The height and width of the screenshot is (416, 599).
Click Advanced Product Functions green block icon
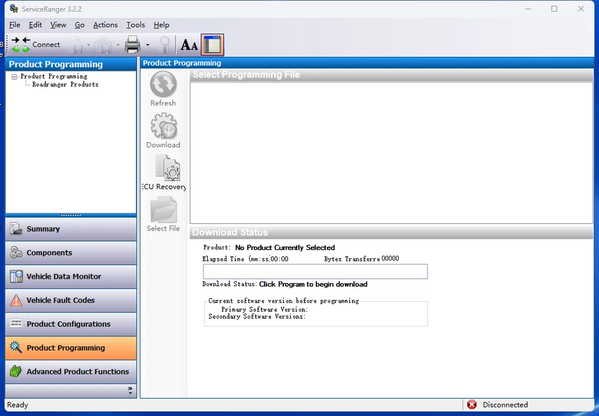16,371
